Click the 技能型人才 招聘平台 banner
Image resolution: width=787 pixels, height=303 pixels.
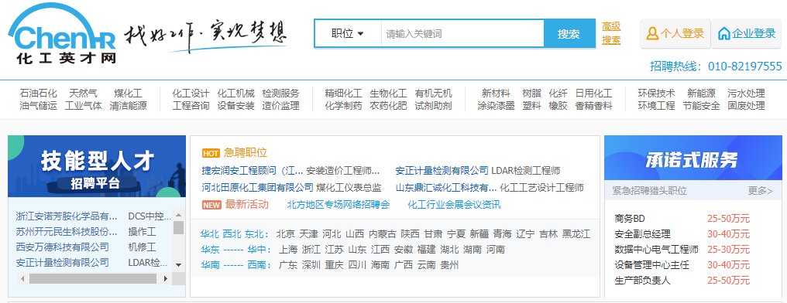pyautogui.click(x=97, y=166)
